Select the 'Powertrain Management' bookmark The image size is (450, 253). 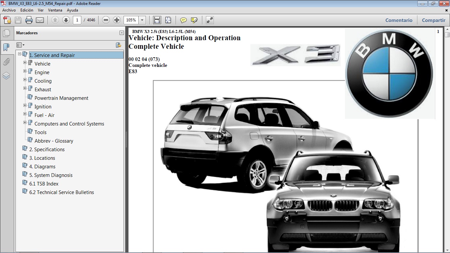coord(61,98)
